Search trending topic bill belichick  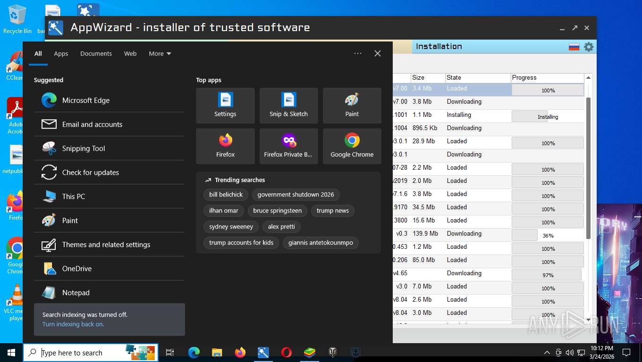pyautogui.click(x=226, y=195)
